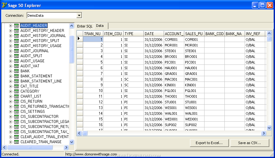Image resolution: width=275 pixels, height=158 pixels.
Task: Click the tree panel scroll down arrow
Action: (71, 142)
